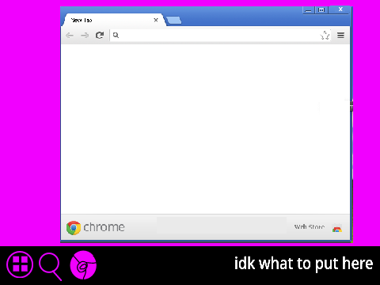The width and height of the screenshot is (380, 285).
Task: Close the Chrome window
Action: pyautogui.click(x=340, y=9)
